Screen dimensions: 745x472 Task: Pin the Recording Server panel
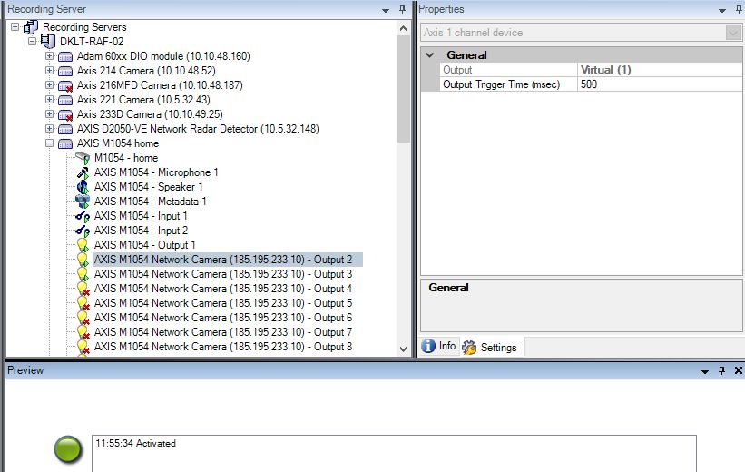[402, 9]
